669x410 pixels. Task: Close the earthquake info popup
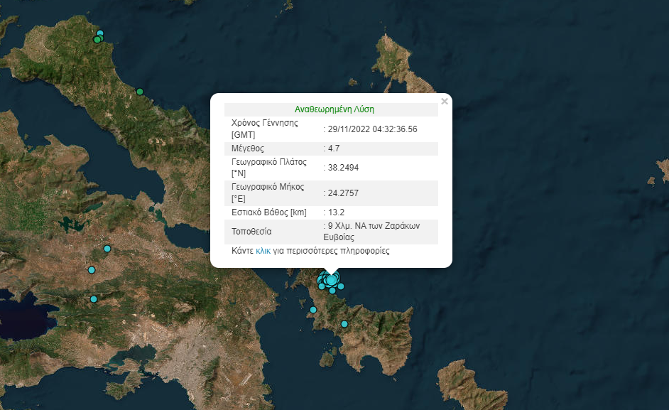(x=445, y=102)
